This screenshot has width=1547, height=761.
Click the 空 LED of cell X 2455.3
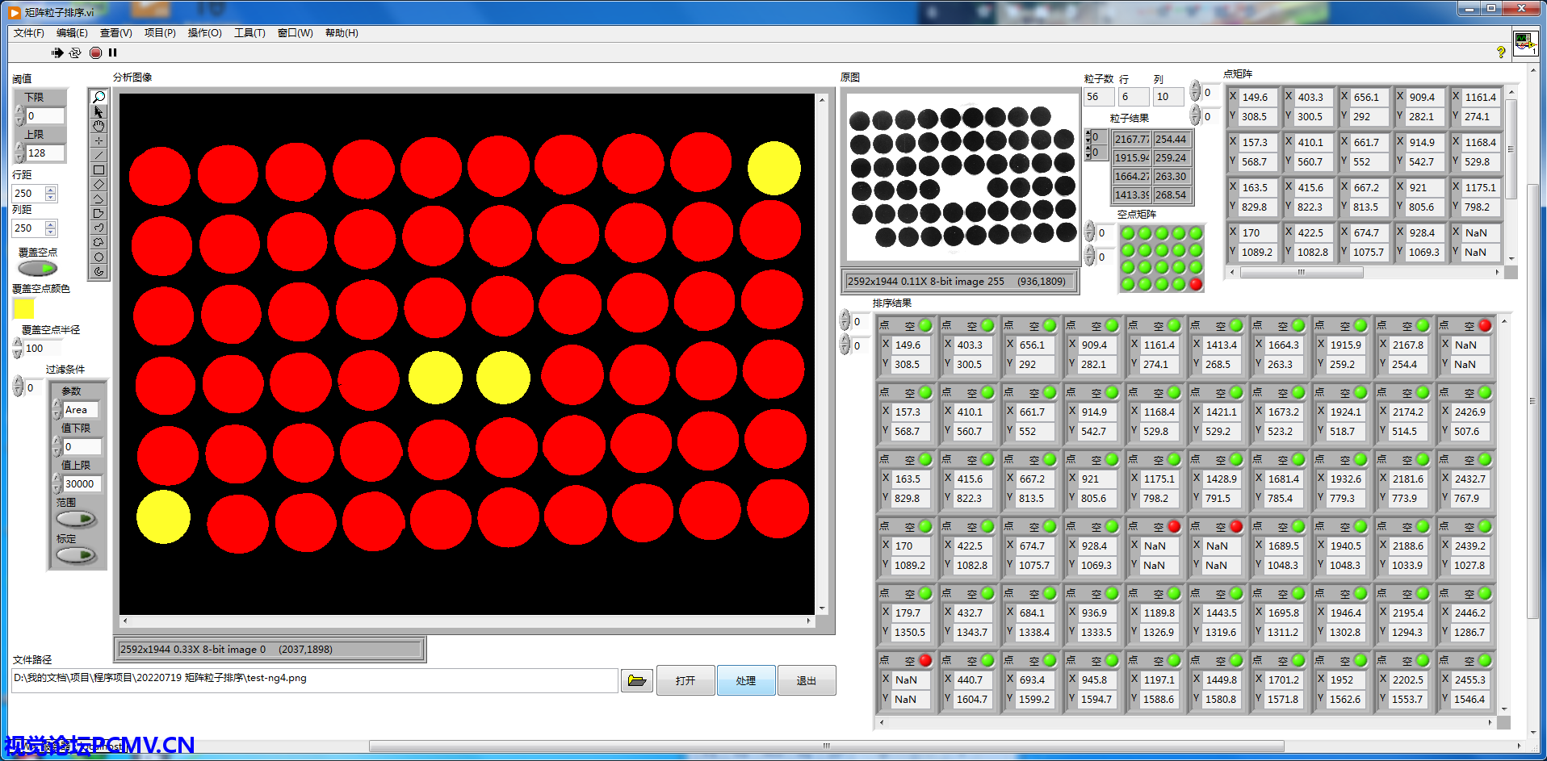1484,661
